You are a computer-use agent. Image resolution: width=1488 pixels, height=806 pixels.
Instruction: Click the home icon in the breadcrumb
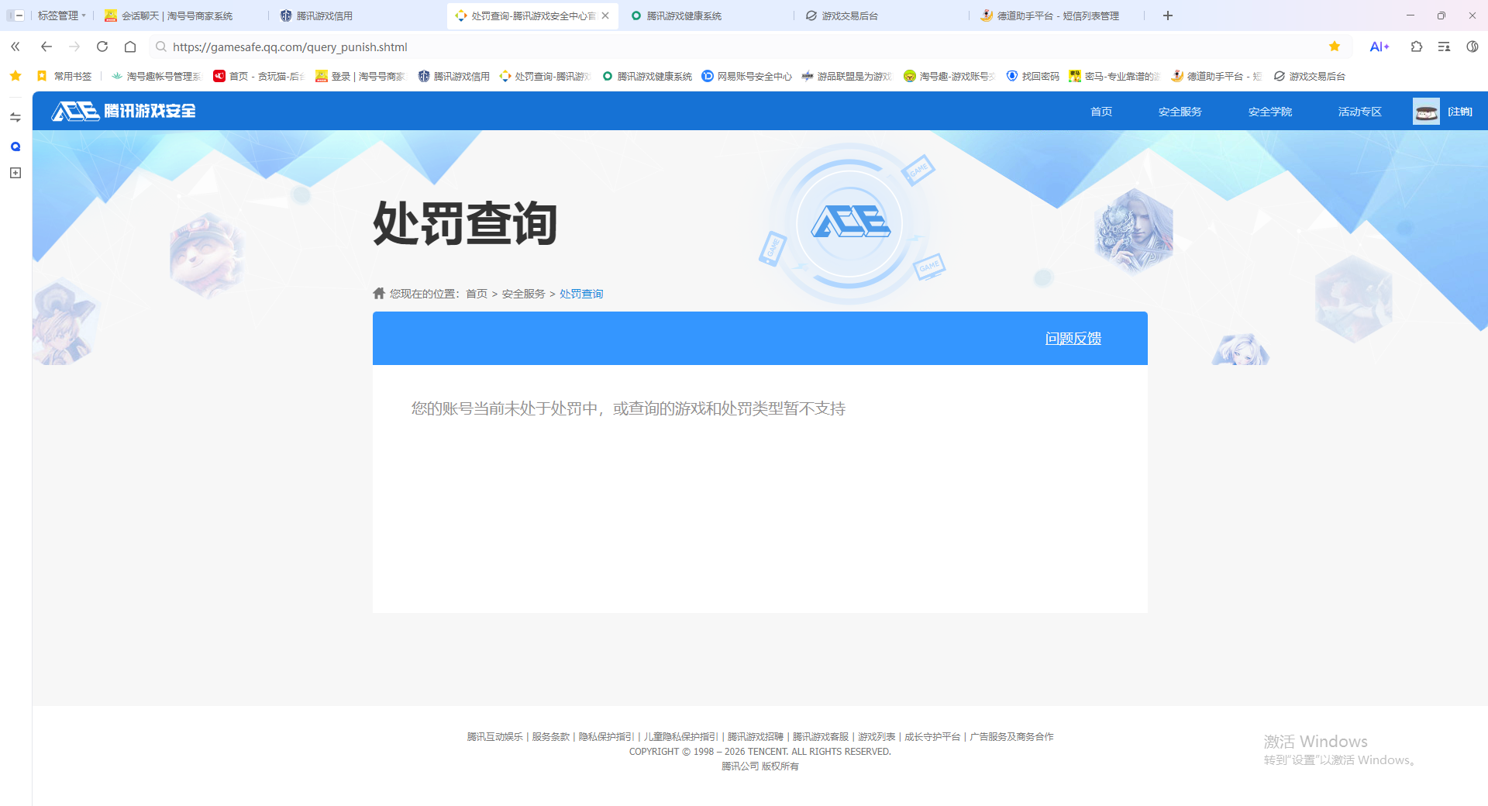click(x=378, y=293)
